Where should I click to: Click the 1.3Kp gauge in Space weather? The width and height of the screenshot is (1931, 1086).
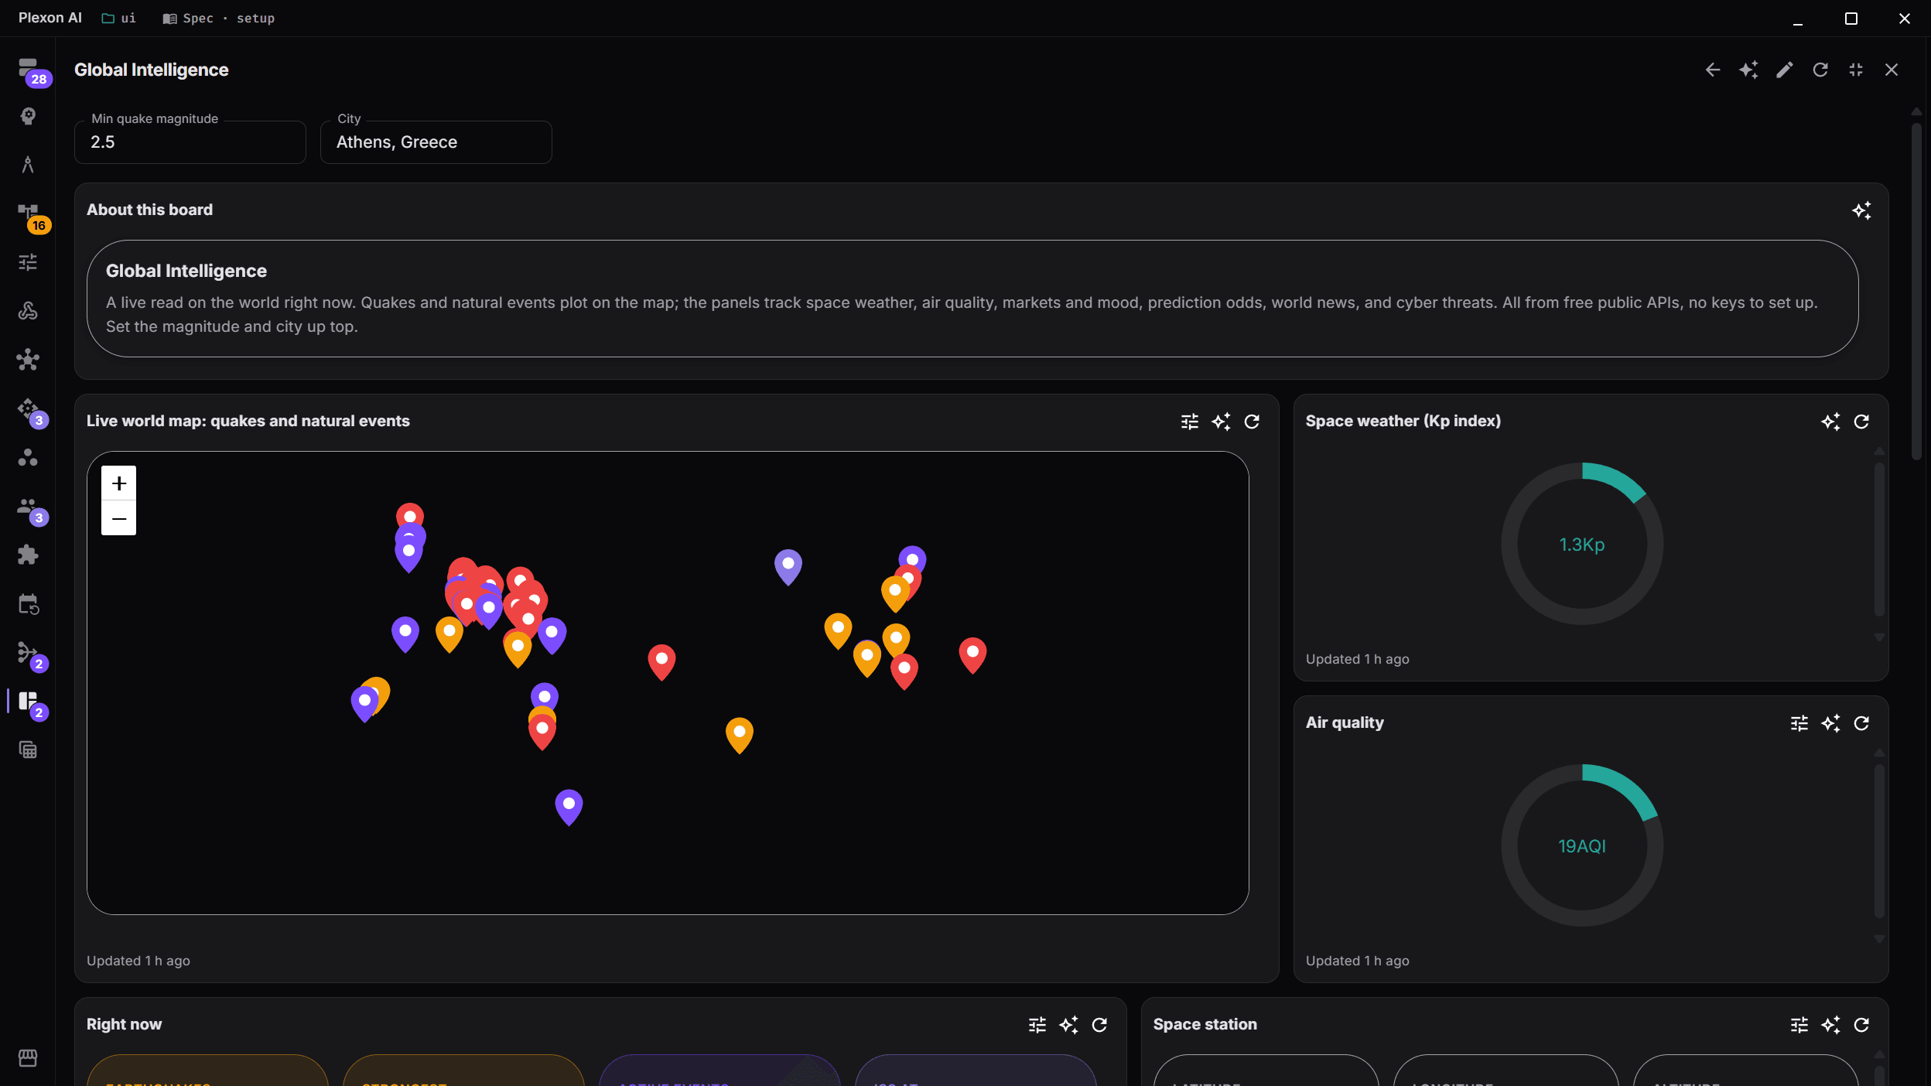[1582, 544]
